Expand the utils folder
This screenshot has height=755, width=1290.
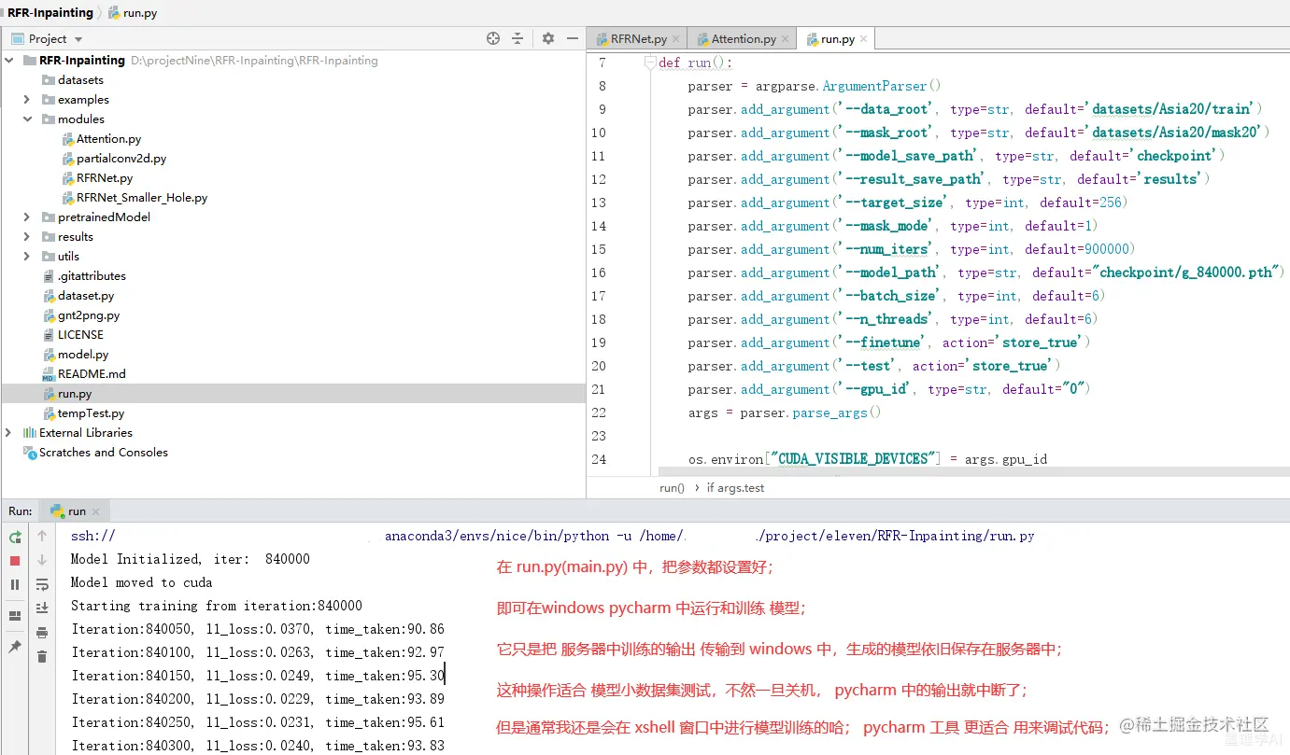(27, 256)
